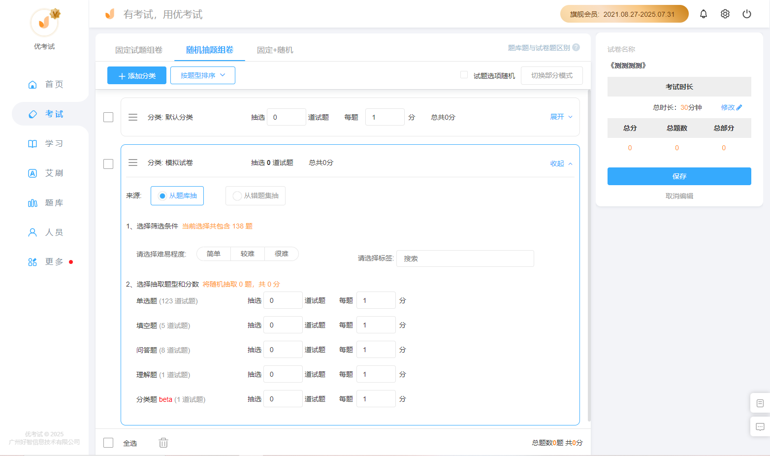Click 旗舰会员 membership badge
Image resolution: width=770 pixels, height=456 pixels.
(624, 14)
